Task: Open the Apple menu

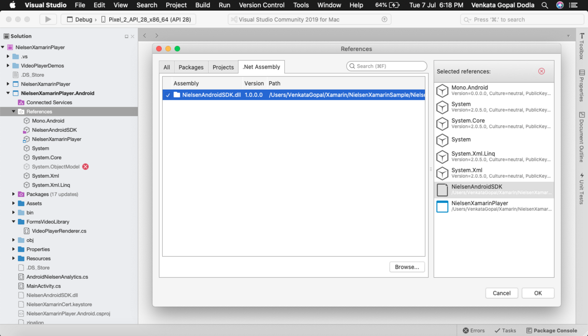Action: point(11,5)
